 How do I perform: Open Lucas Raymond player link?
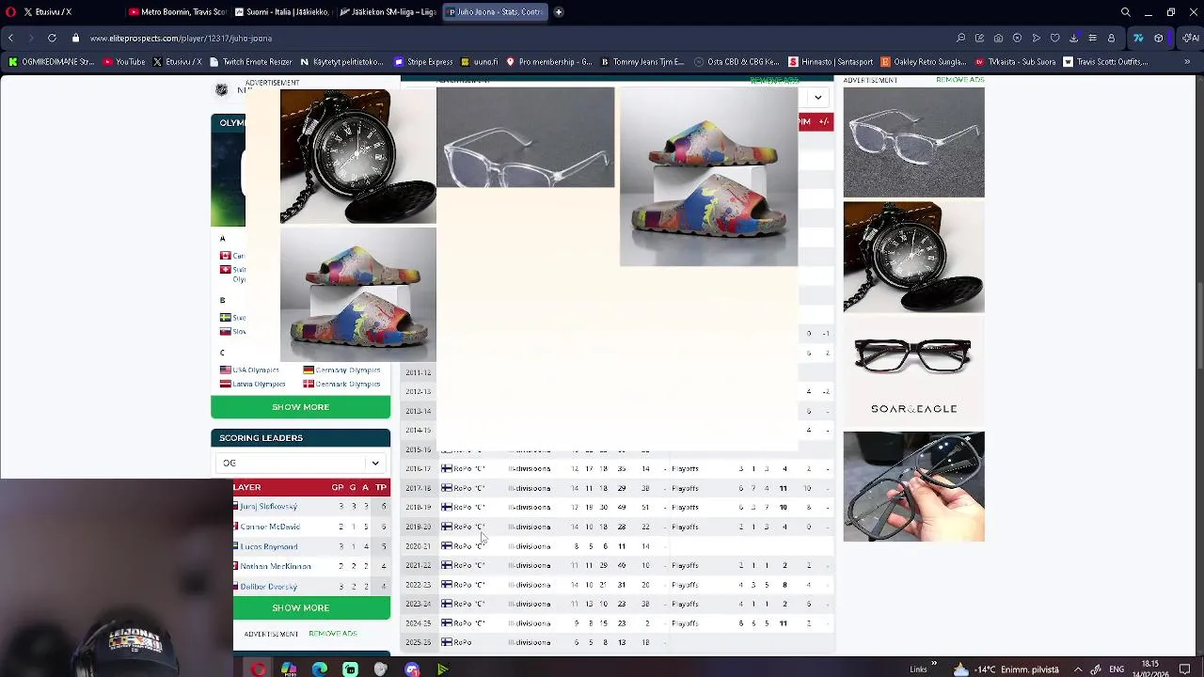[x=268, y=546]
